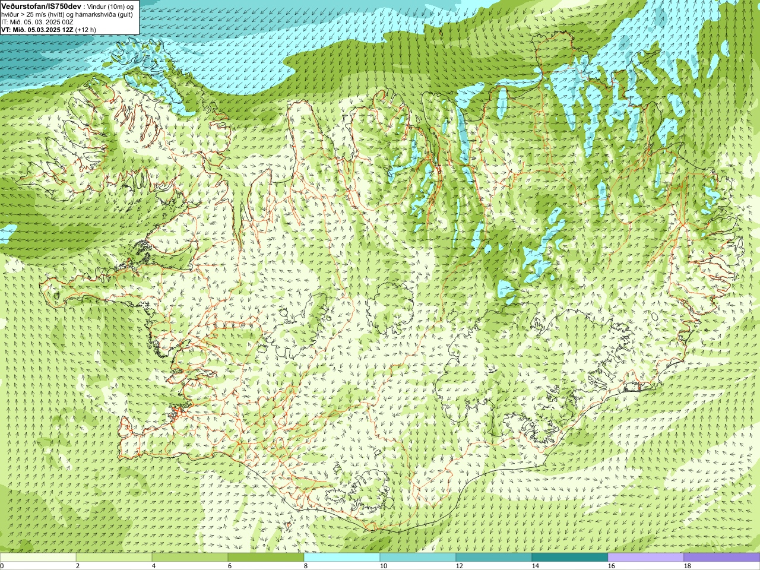
Task: Click the scale value "4"
Action: tap(154, 566)
